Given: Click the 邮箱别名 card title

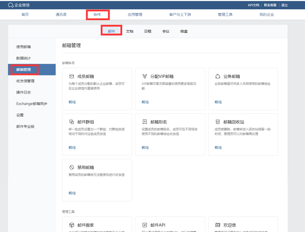Looking at the screenshot, I should point(158,122).
